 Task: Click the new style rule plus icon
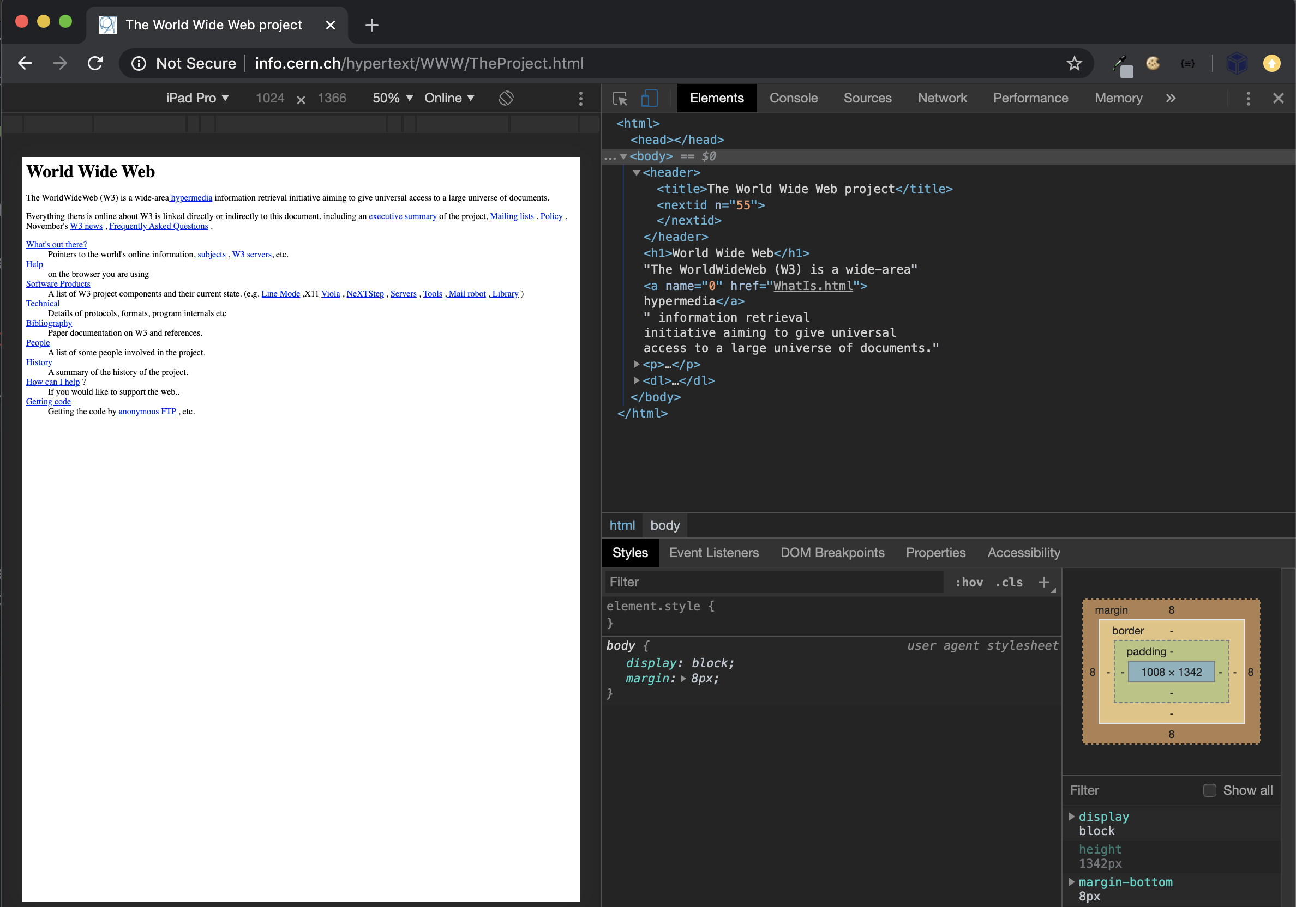[1043, 582]
